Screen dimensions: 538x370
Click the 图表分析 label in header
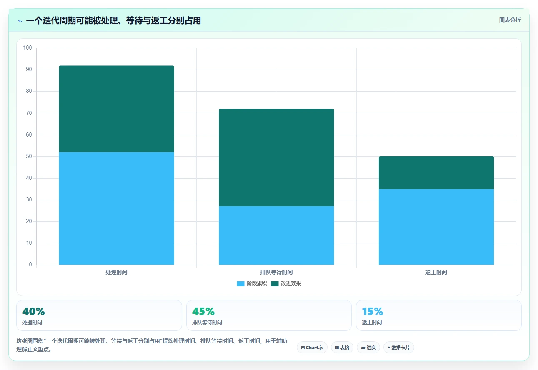point(510,20)
